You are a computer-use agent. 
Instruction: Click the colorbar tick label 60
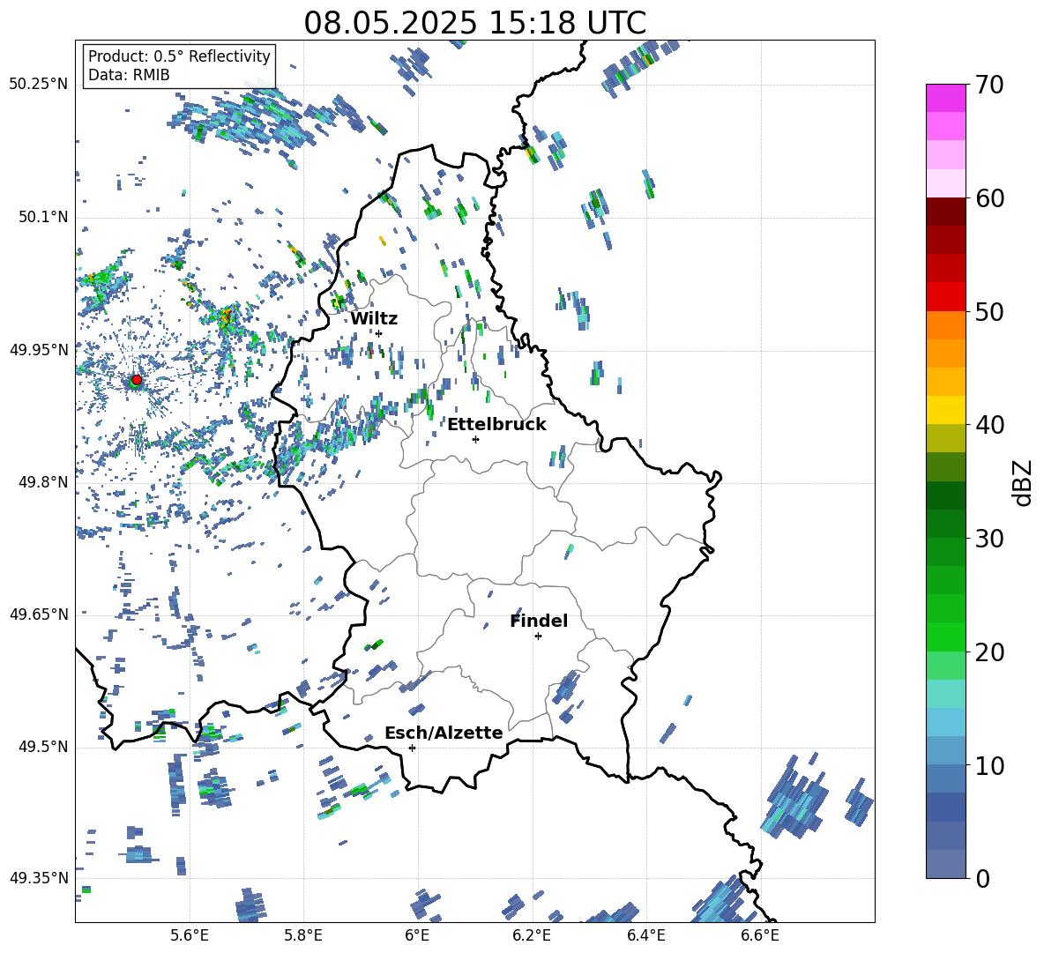click(990, 198)
